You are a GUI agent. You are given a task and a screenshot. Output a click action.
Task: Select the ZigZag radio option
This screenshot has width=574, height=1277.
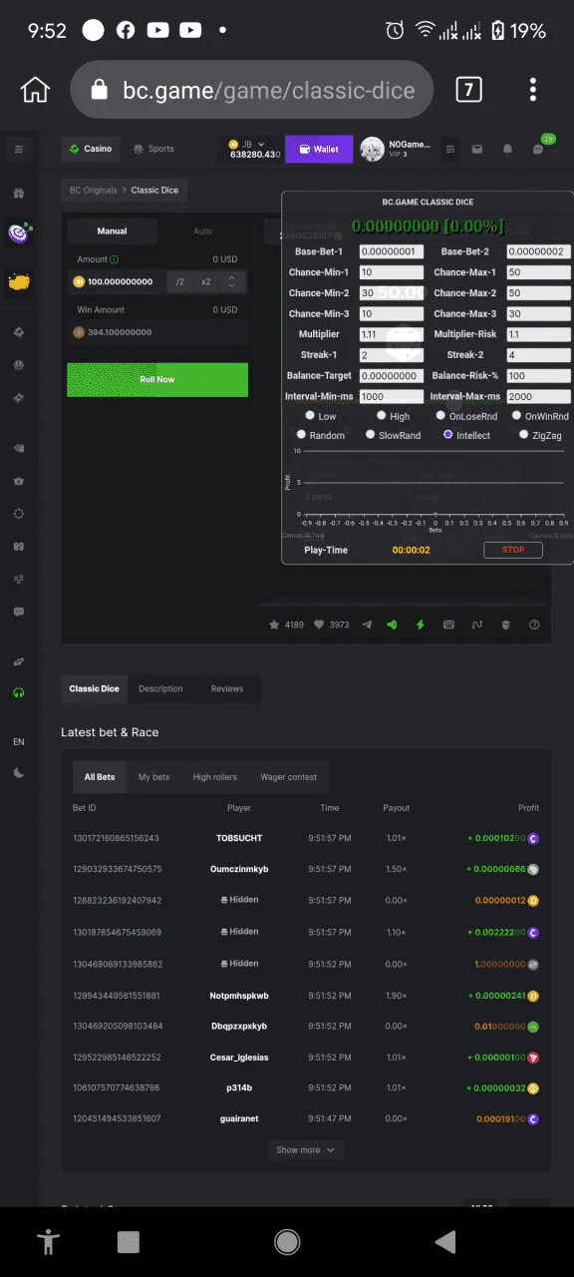pyautogui.click(x=524, y=434)
